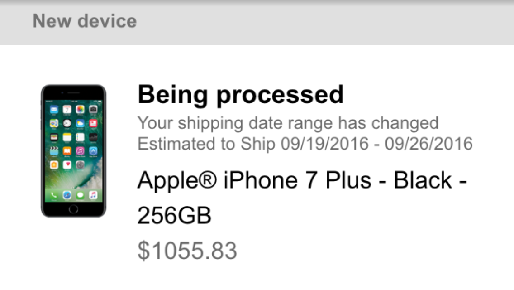
Task: Click the Calendar icon on the pictured iPhone
Action: click(67, 109)
